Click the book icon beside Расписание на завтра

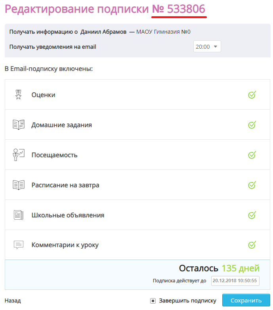pos(19,185)
